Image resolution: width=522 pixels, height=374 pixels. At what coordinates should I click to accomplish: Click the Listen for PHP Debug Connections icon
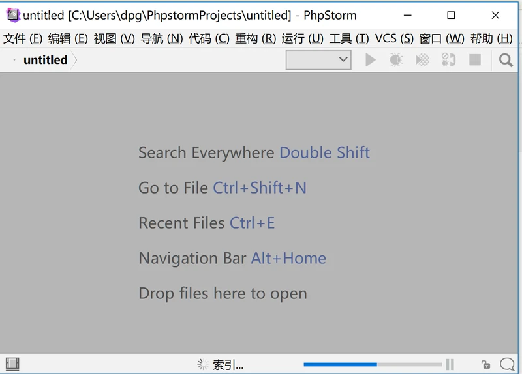[x=448, y=60]
